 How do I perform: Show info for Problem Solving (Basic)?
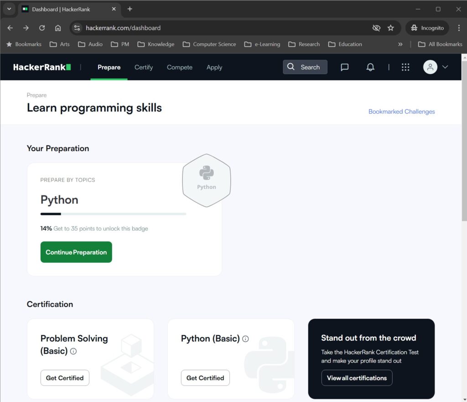point(73,351)
